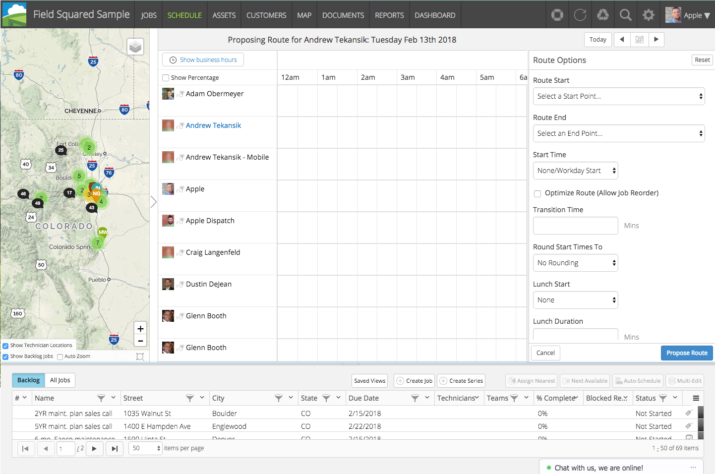Toggle Show Technician Locations checkbox
This screenshot has height=474, width=715.
5,346
